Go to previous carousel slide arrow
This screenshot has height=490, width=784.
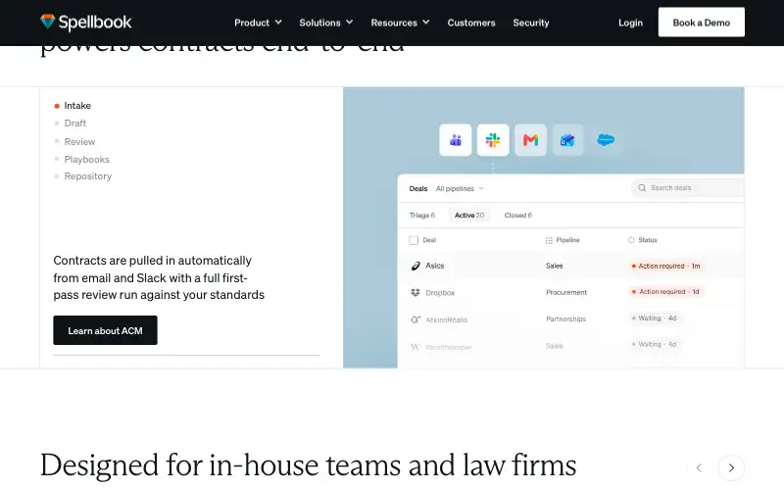699,468
